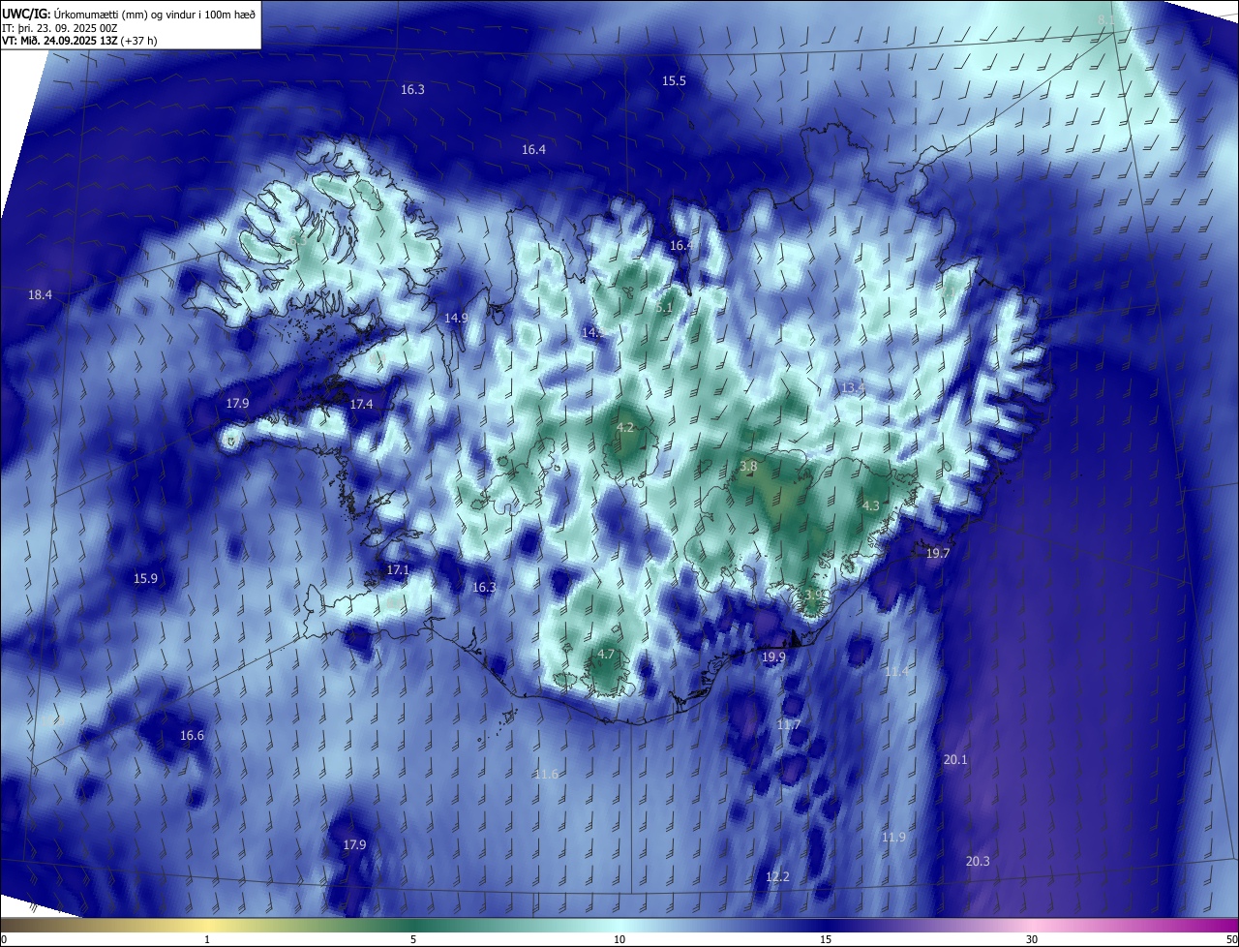Screen dimensions: 1239x947
Task: Click the 3.9 label near the coast
Action: click(x=813, y=595)
